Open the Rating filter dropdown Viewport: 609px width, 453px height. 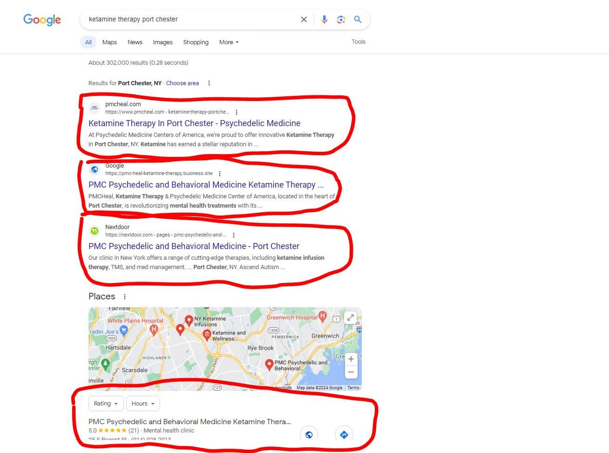tap(106, 404)
